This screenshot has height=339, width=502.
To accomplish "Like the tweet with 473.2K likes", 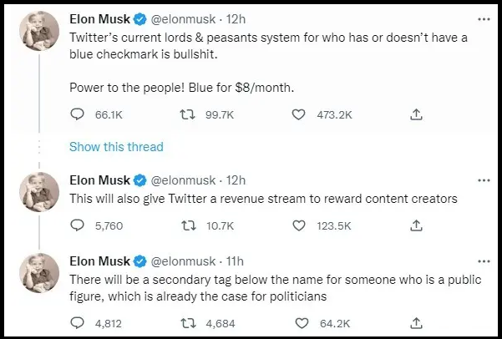I will coord(298,115).
